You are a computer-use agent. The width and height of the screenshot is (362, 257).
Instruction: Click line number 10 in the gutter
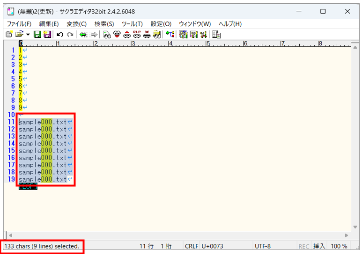coord(11,115)
